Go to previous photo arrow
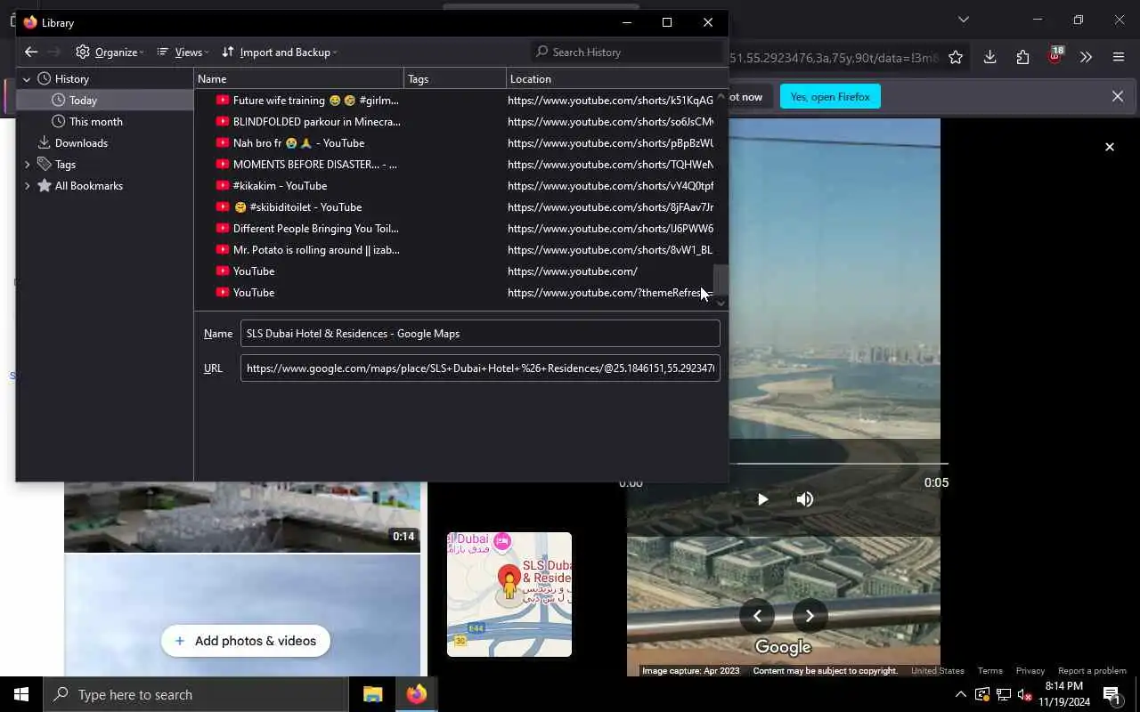 (x=757, y=615)
